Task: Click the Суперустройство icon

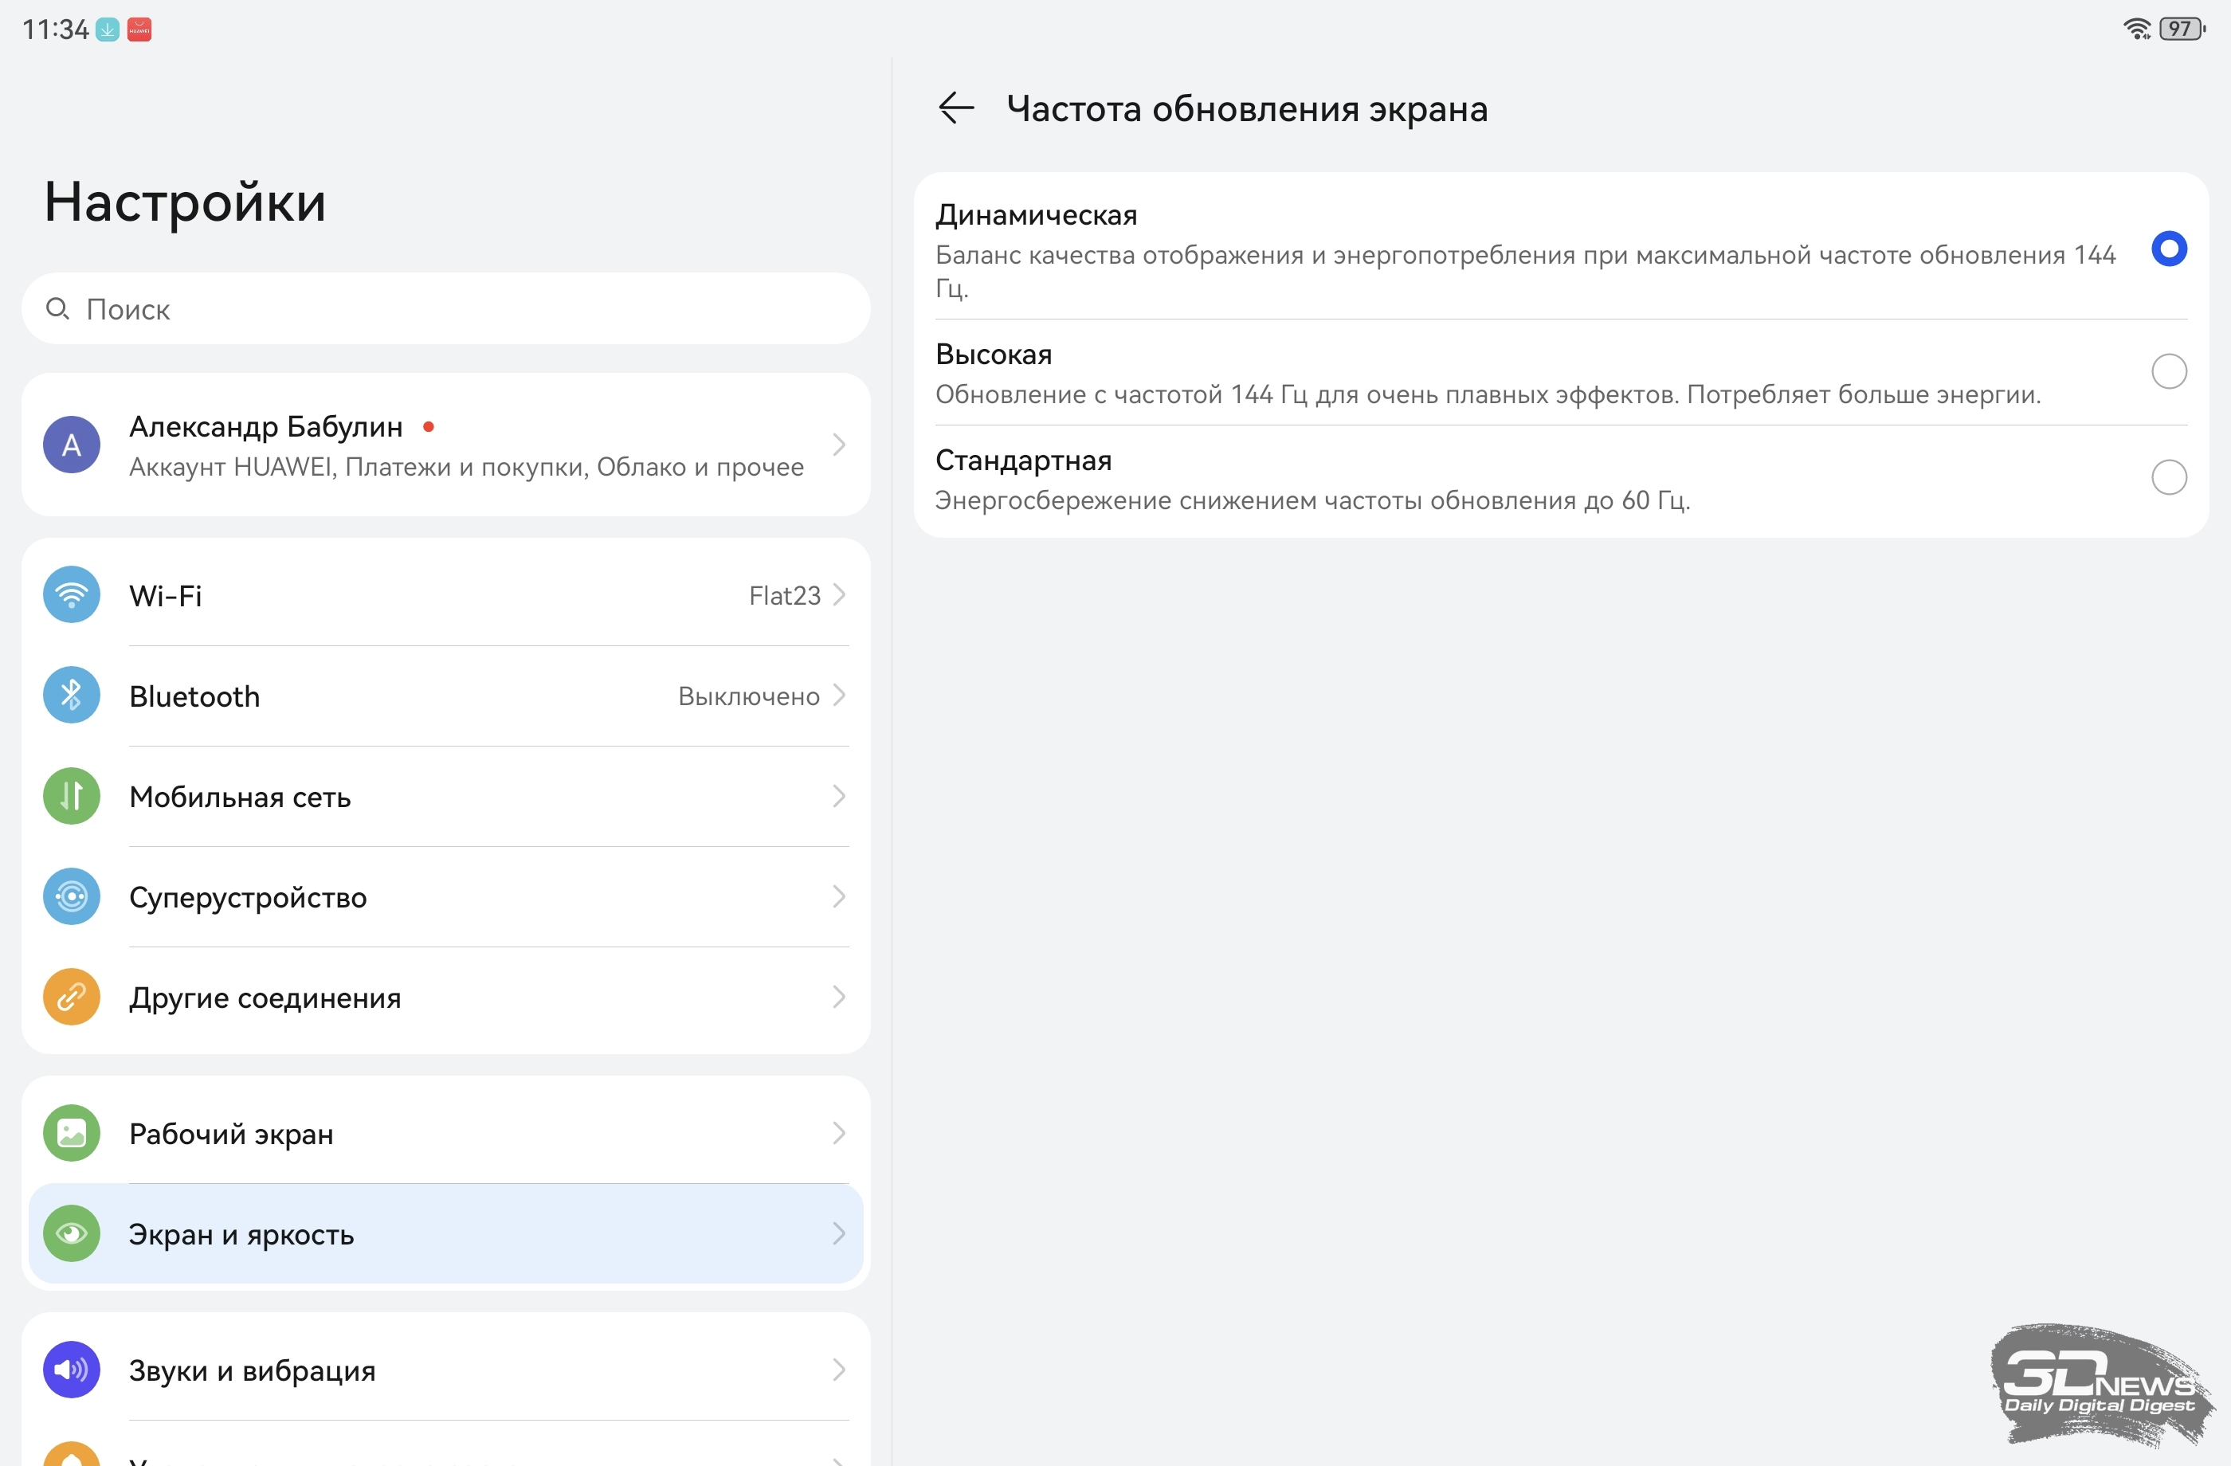Action: coord(71,897)
